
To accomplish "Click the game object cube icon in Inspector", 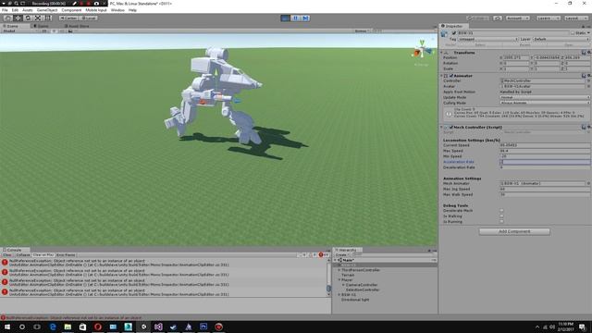I will coord(444,34).
